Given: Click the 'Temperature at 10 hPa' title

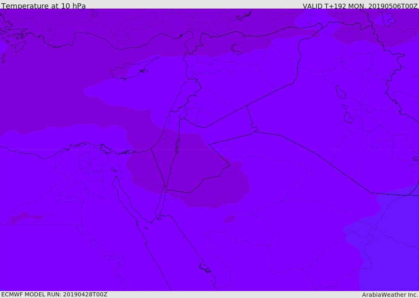Looking at the screenshot, I should [43, 6].
